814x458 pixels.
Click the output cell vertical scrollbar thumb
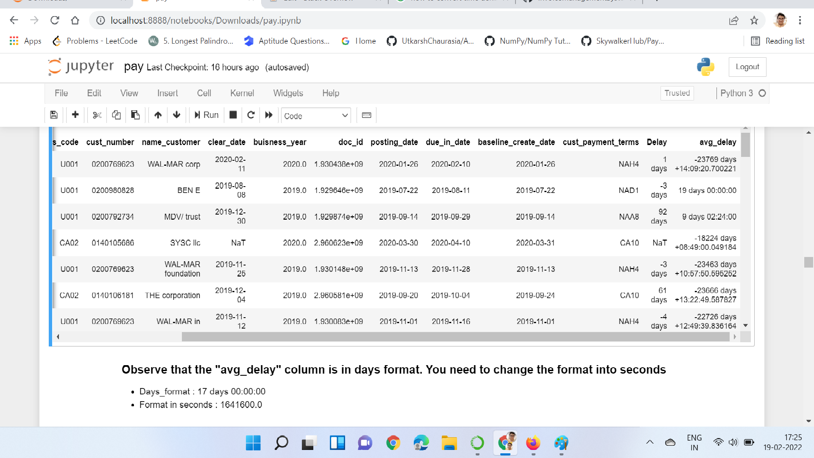click(746, 145)
